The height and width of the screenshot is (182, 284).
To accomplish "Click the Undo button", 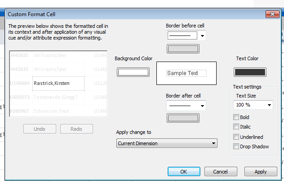I will coord(40,129).
